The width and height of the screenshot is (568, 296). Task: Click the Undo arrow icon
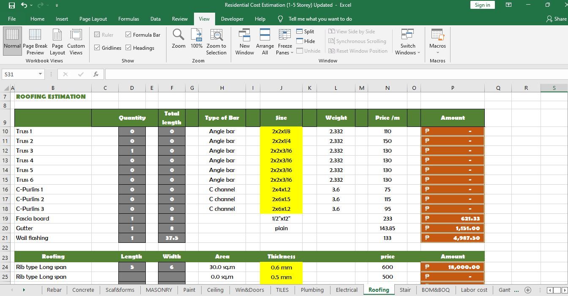(24, 5)
